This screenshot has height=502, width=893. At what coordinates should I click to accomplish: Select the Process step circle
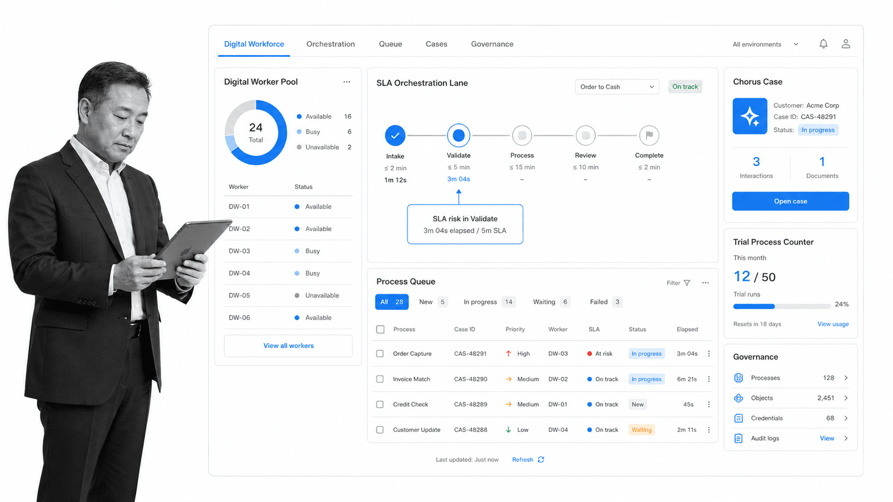[x=522, y=136]
